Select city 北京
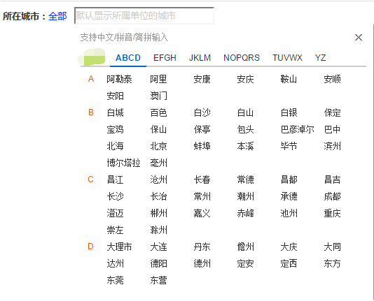Viewport: 374px width, 301px height. pos(158,146)
